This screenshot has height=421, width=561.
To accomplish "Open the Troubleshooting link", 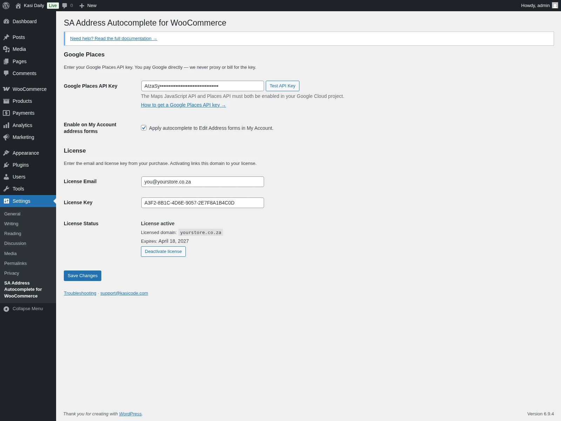I will (x=80, y=293).
